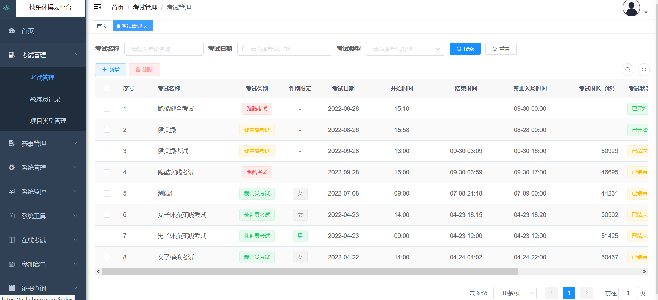Viewport: 658px width, 300px height.
Task: Click the 系统工具 toolbox icon
Action: click(x=12, y=216)
